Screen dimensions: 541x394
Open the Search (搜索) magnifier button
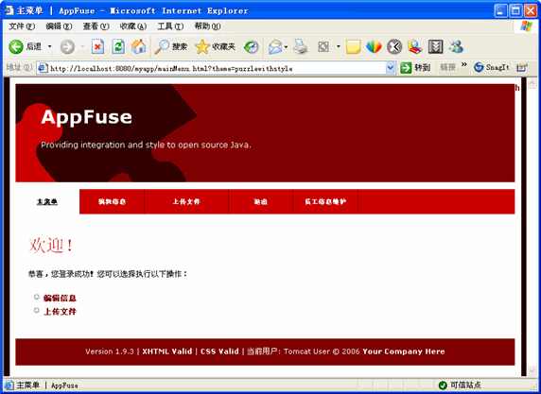pyautogui.click(x=170, y=46)
